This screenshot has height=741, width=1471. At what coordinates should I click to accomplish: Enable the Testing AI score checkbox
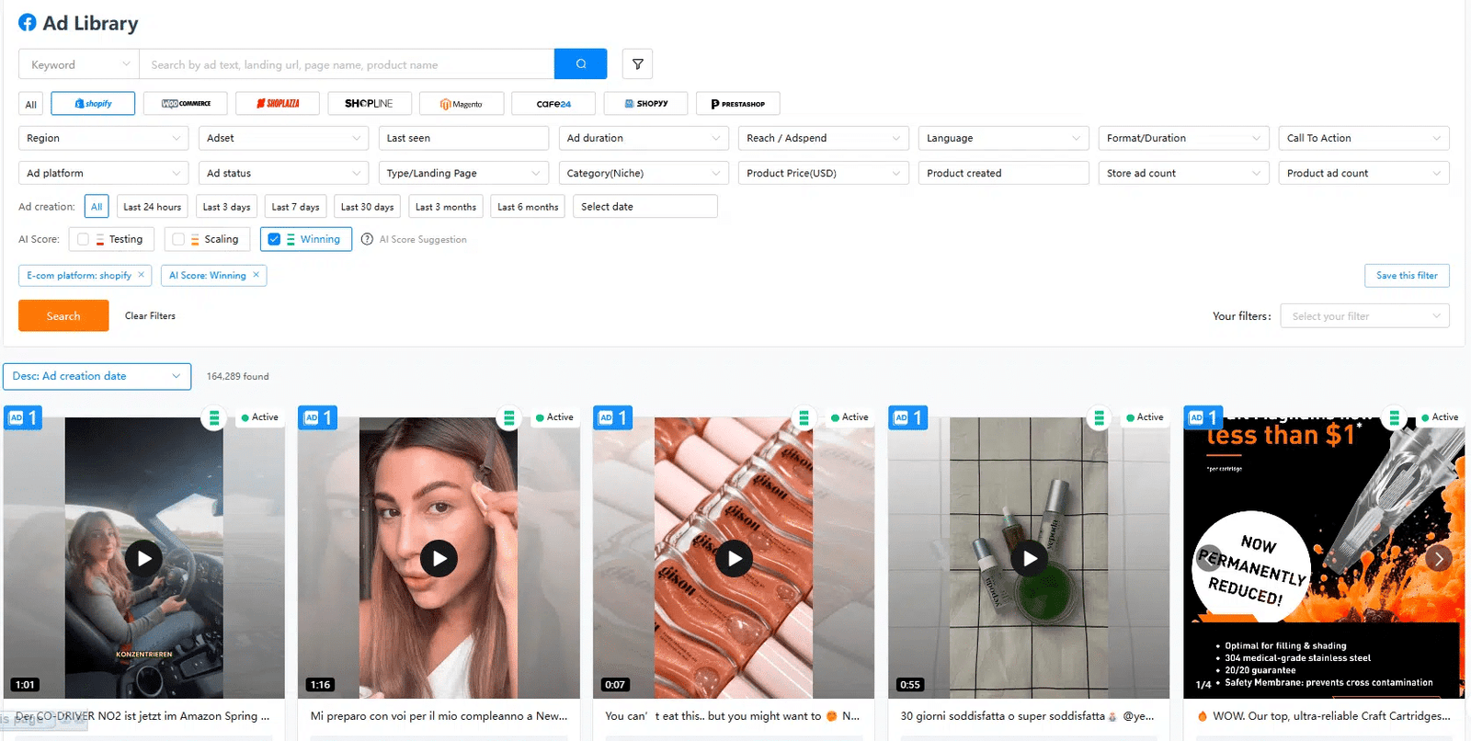pyautogui.click(x=84, y=239)
